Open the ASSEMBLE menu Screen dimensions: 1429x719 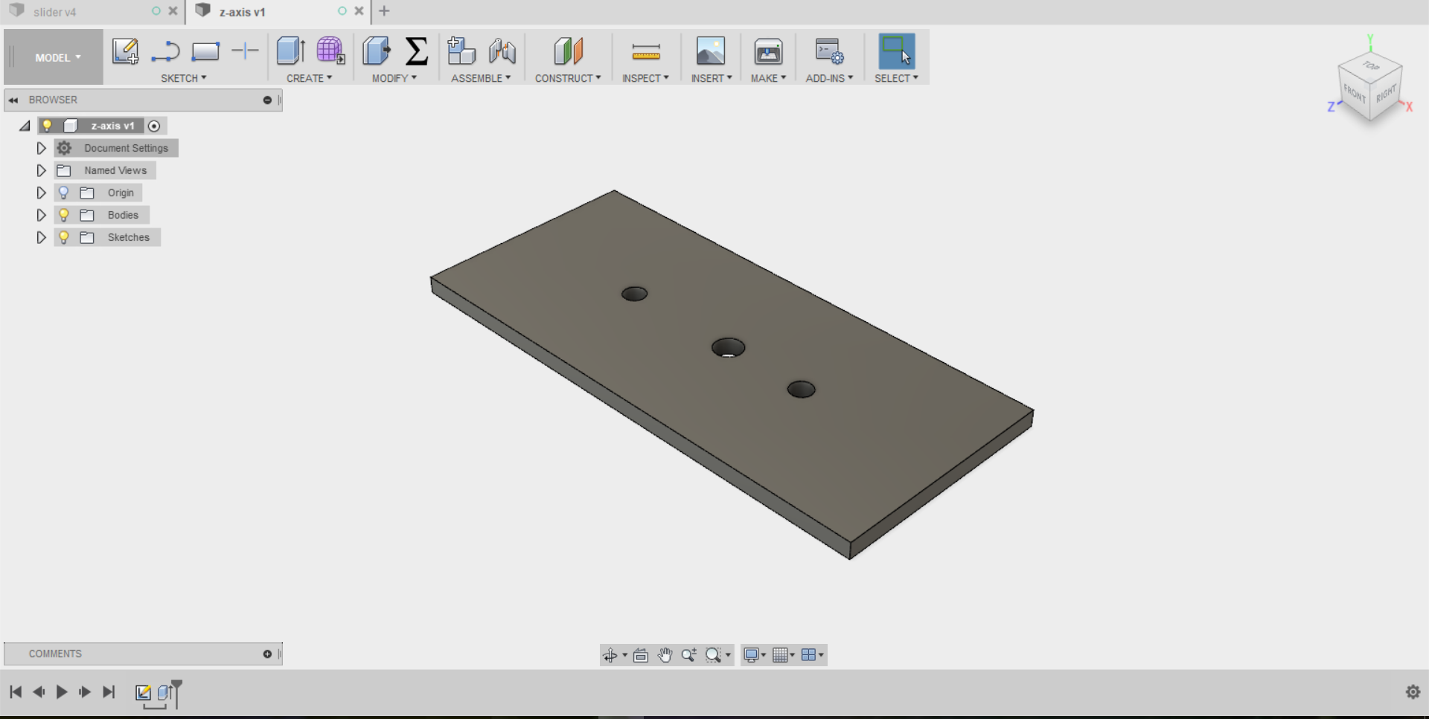pos(481,78)
